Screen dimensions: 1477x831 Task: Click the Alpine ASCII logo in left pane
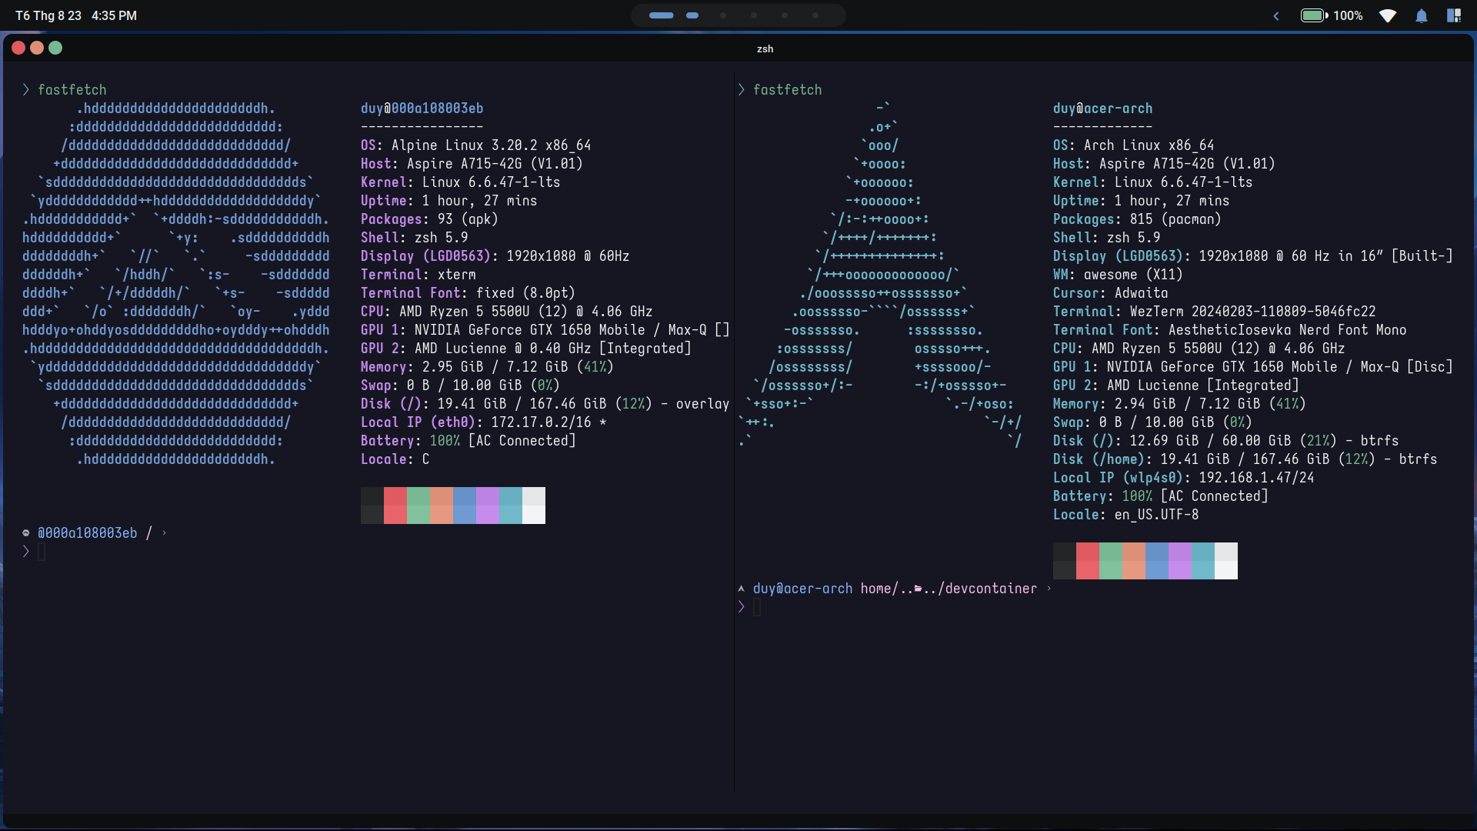pyautogui.click(x=176, y=284)
